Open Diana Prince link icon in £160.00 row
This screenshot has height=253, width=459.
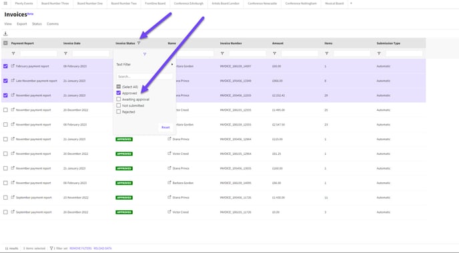[x=169, y=168]
